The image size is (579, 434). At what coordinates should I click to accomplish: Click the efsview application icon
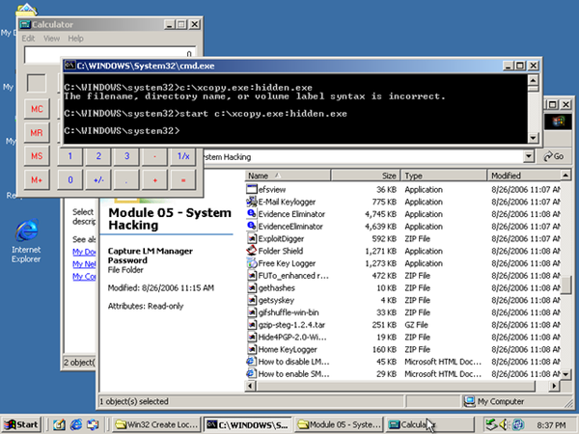pyautogui.click(x=252, y=189)
